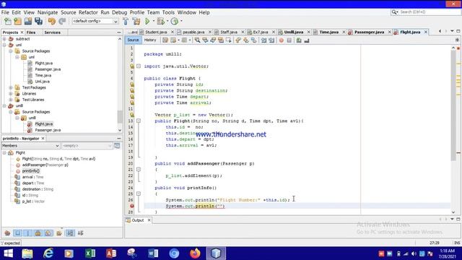The image size is (462, 260).
Task: Open the Debug menu
Action: click(119, 12)
